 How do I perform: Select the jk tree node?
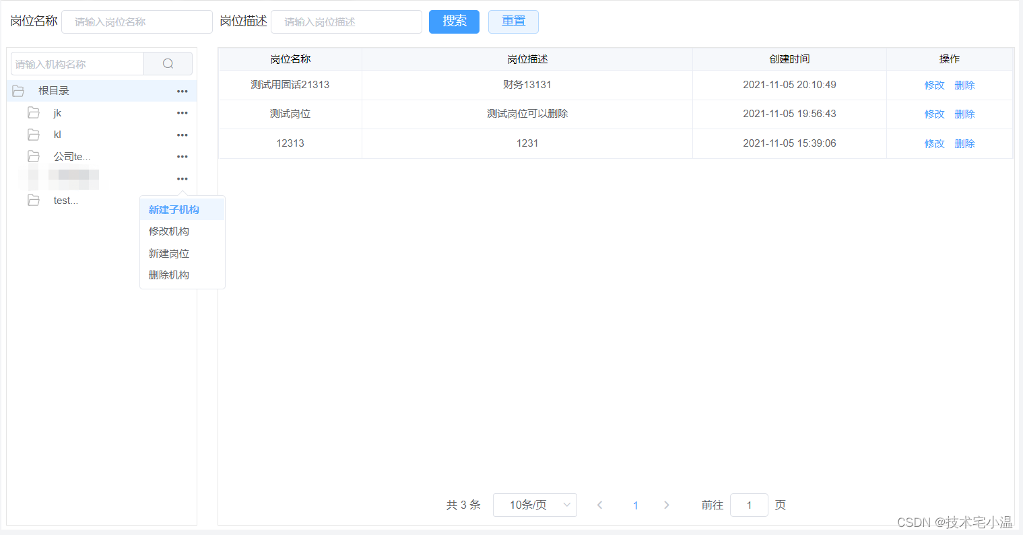point(102,113)
